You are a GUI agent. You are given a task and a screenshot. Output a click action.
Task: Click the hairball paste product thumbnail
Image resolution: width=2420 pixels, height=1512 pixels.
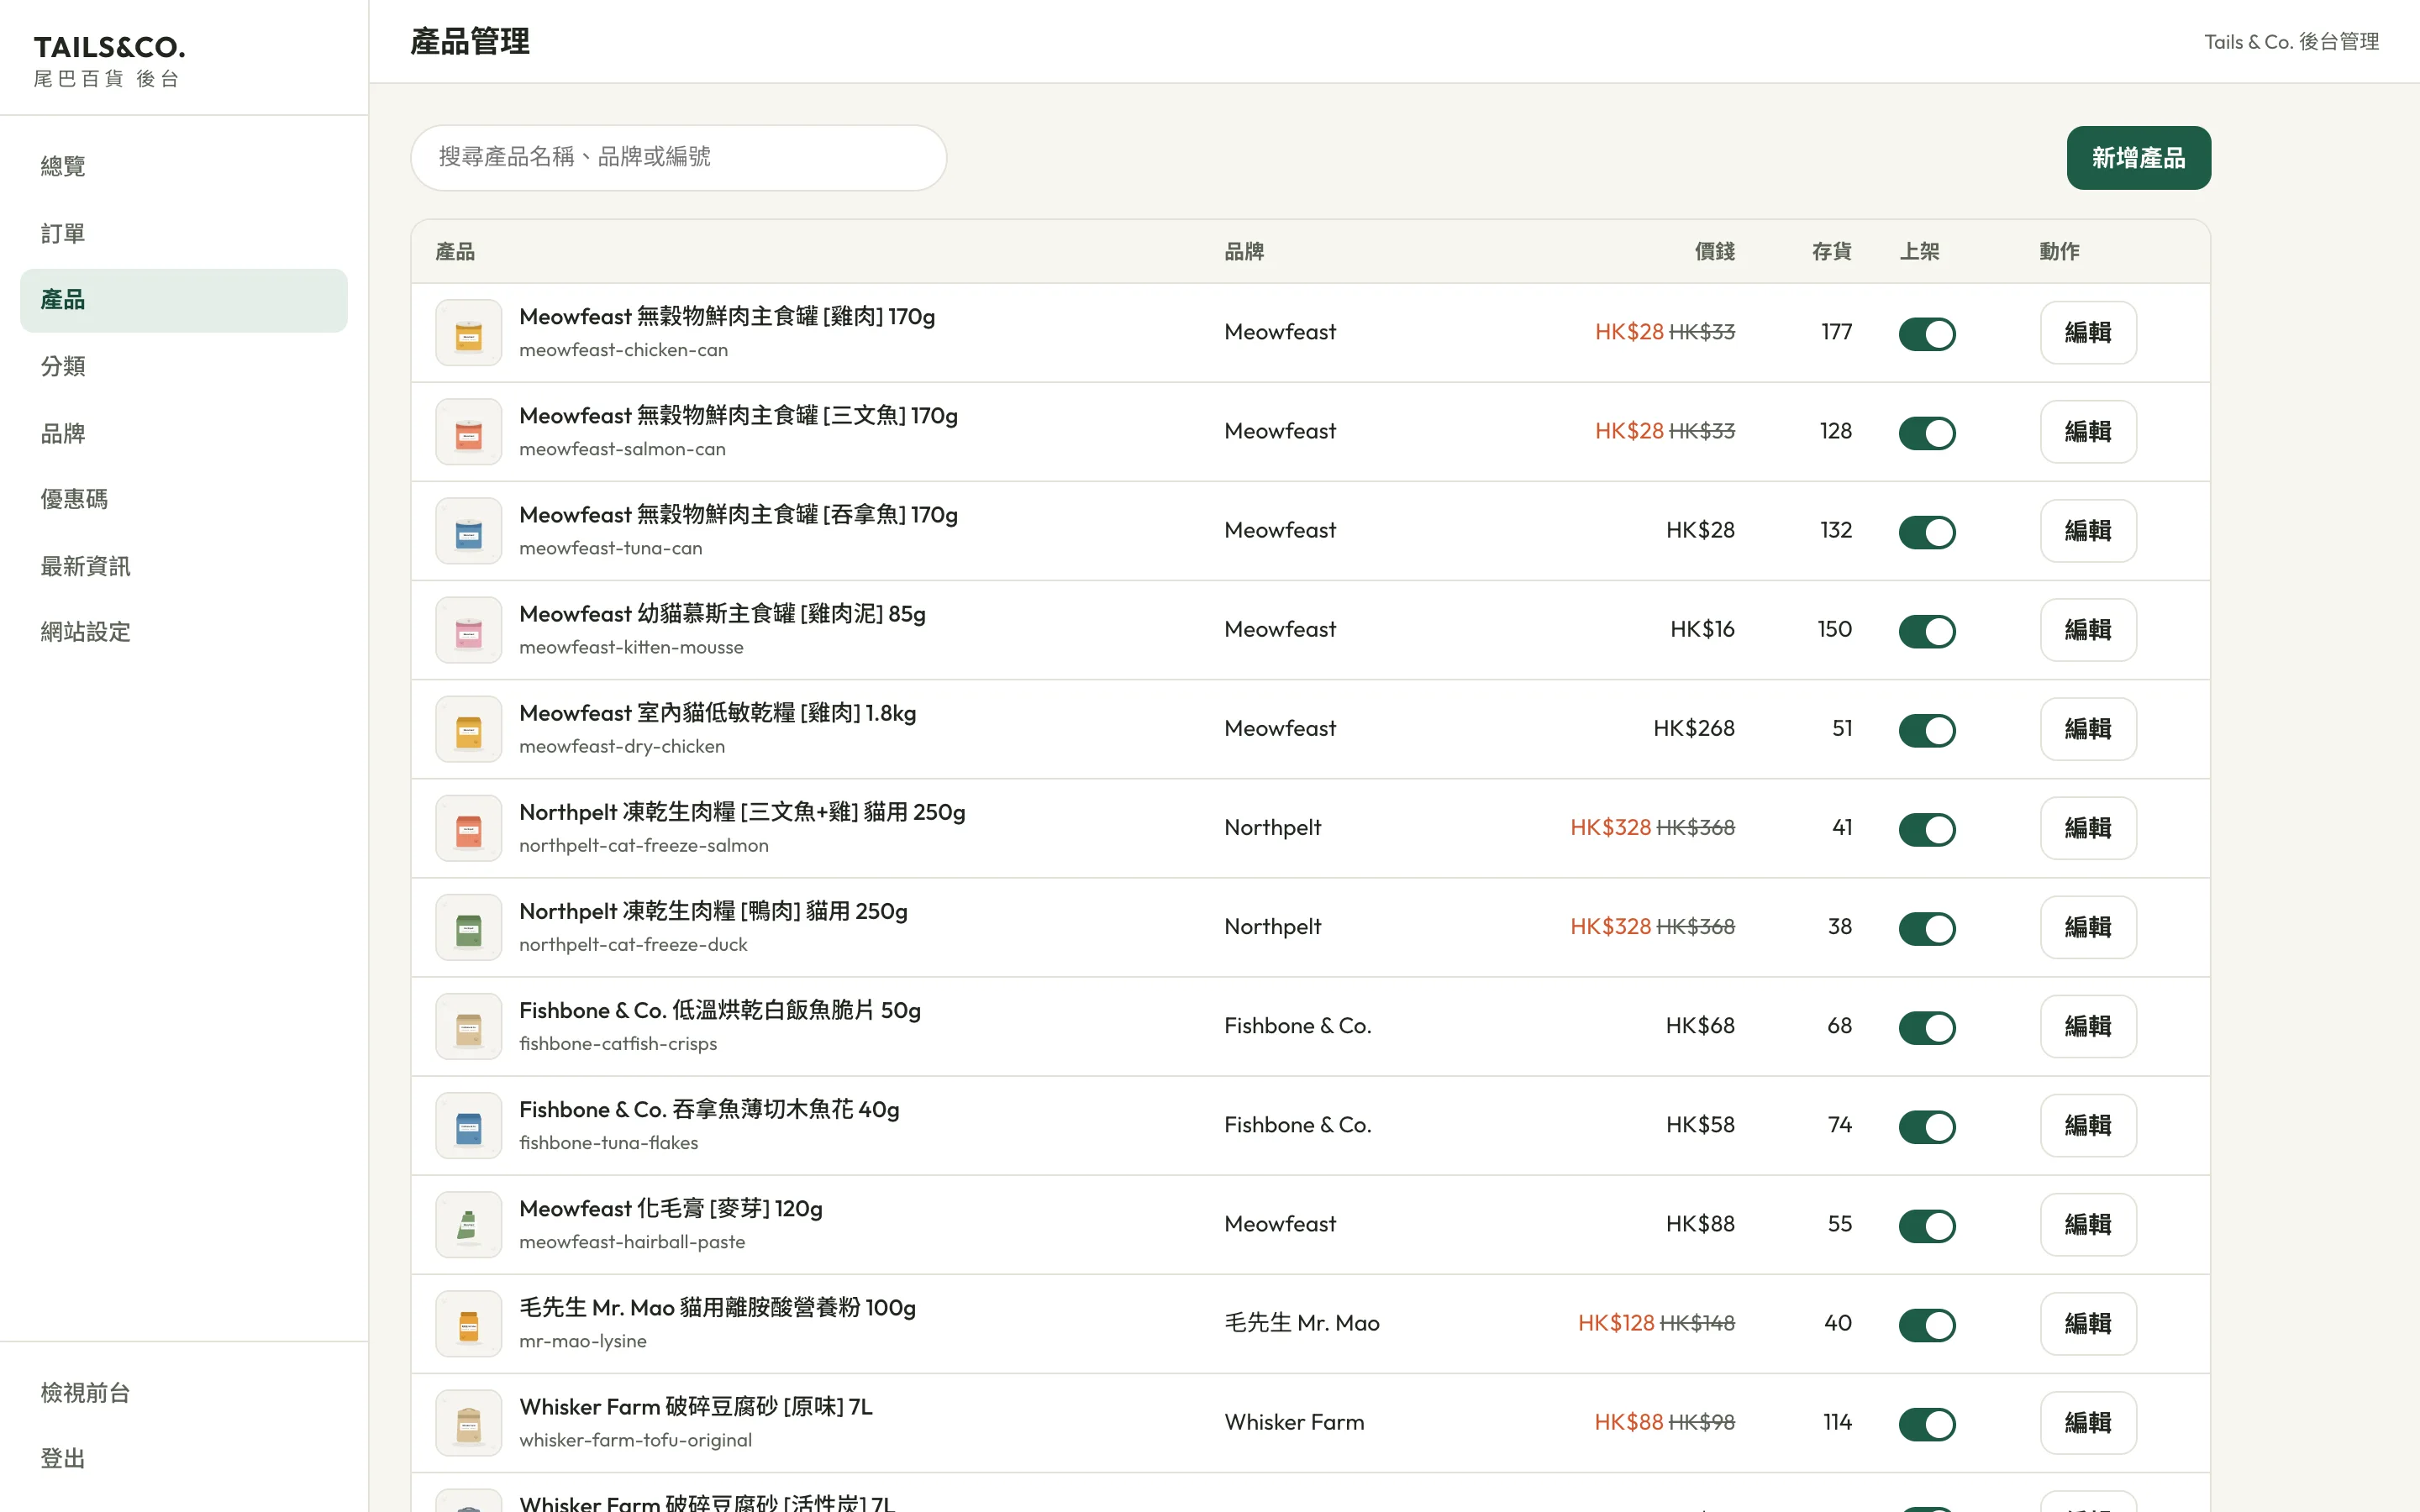[468, 1224]
